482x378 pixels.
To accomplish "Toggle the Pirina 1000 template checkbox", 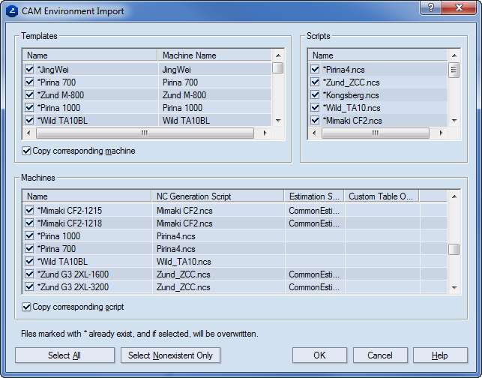I will click(x=29, y=108).
